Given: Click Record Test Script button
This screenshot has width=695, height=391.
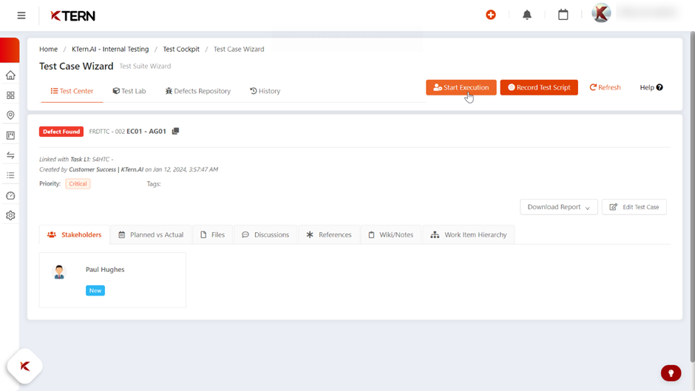Looking at the screenshot, I should 539,87.
